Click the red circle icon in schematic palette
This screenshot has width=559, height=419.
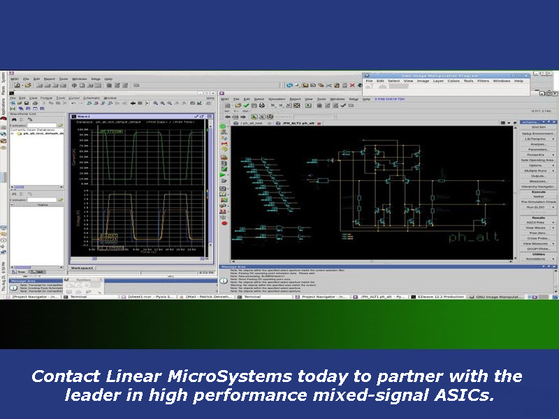[224, 223]
